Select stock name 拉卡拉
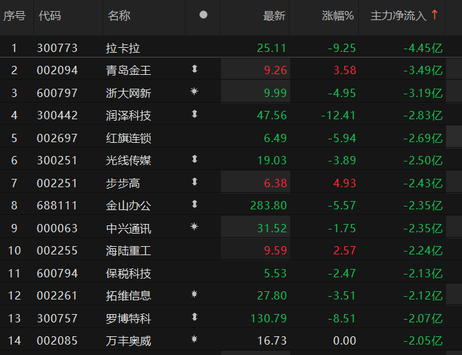Viewport: 462px width, 355px height. point(123,48)
